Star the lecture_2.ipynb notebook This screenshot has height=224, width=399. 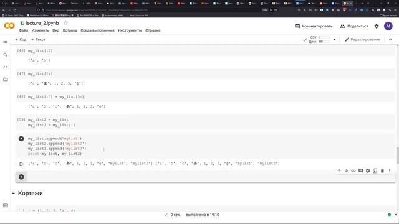(x=65, y=23)
